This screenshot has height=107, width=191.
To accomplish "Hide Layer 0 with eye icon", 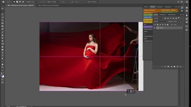I will point(155,28).
